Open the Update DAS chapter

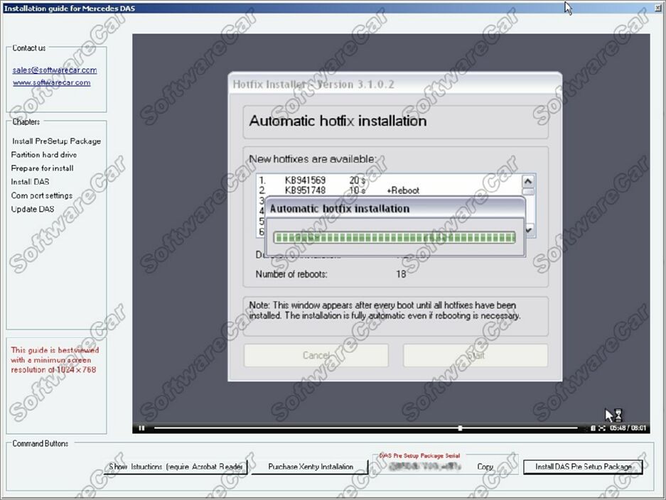pos(33,209)
